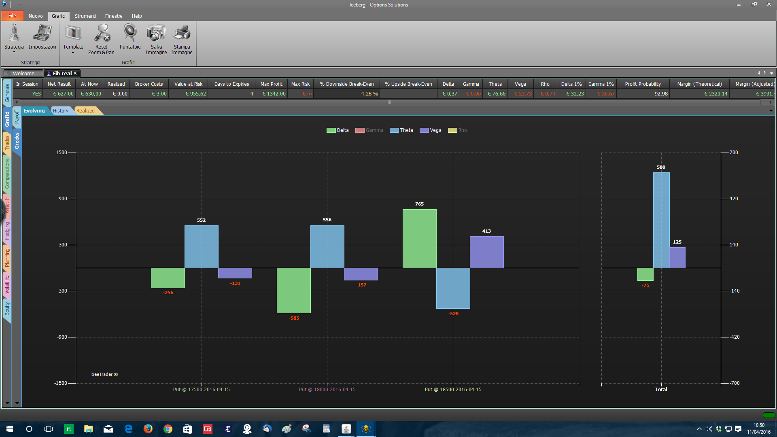Toggle Vega series in chart legend
This screenshot has height=437, width=777.
tap(431, 130)
